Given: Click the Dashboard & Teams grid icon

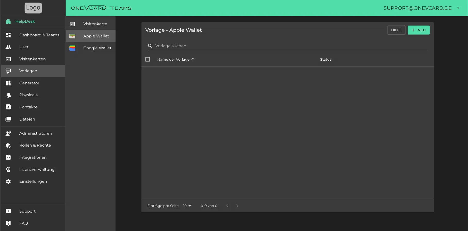Looking at the screenshot, I should coord(8,35).
